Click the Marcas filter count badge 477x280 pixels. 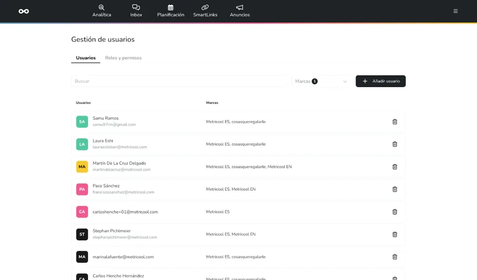[x=314, y=81]
